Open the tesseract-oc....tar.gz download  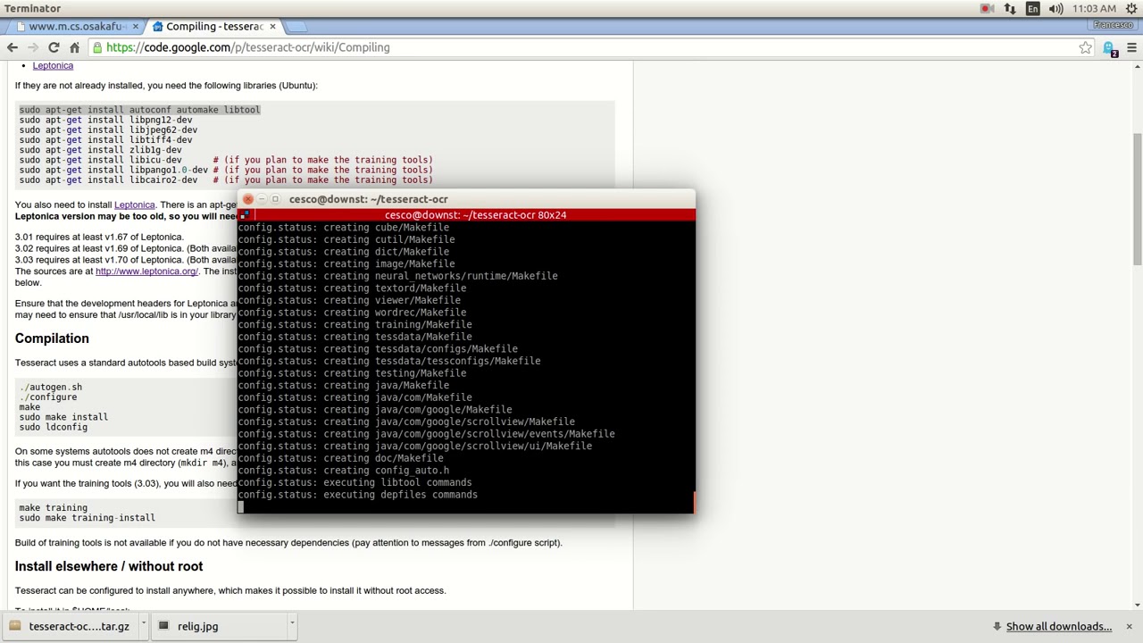70,626
